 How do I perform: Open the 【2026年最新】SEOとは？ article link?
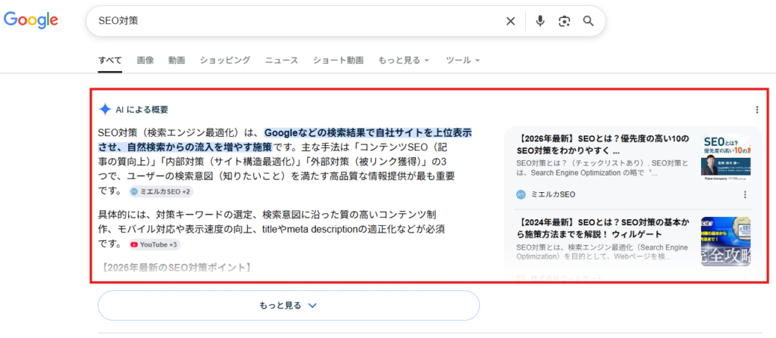click(604, 144)
